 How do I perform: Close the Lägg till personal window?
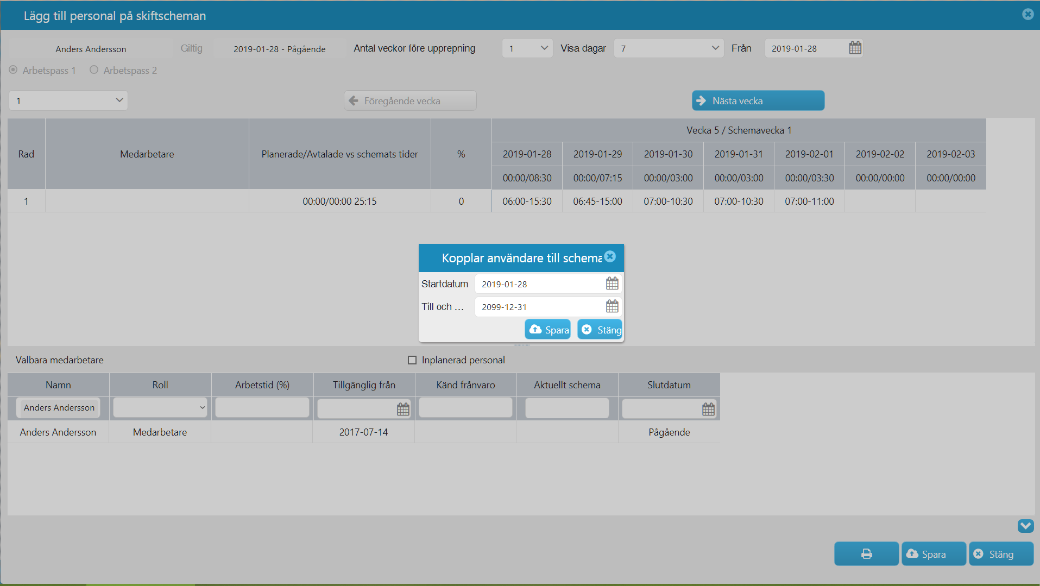(1028, 14)
